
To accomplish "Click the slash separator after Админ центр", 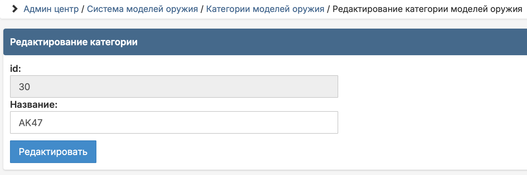I will tap(83, 9).
